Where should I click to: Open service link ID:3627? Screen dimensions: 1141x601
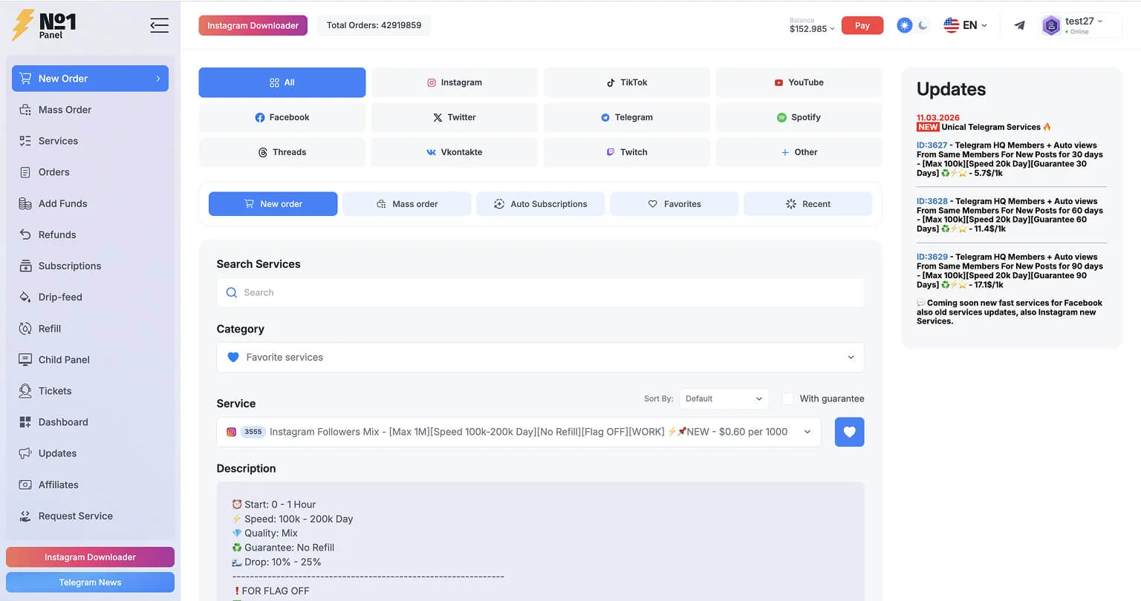click(x=932, y=145)
